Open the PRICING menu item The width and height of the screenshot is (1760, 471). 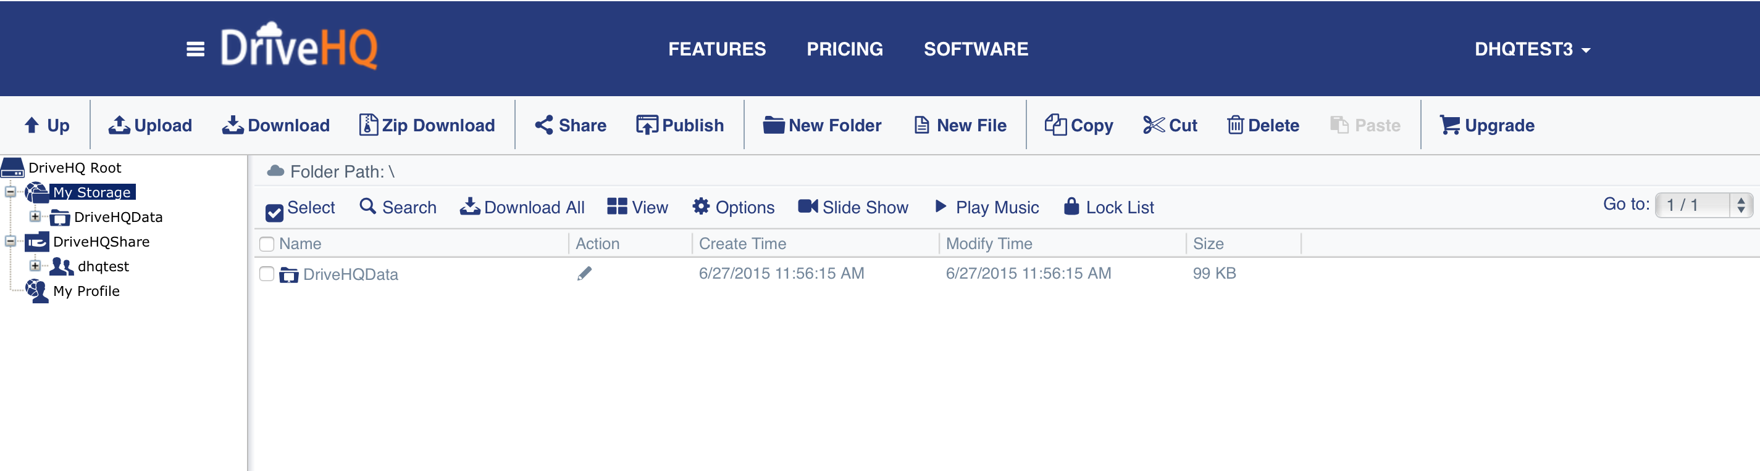click(844, 49)
